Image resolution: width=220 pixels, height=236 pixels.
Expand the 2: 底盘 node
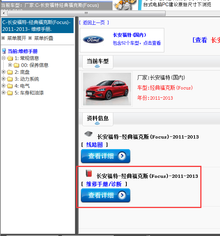pos(3,72)
